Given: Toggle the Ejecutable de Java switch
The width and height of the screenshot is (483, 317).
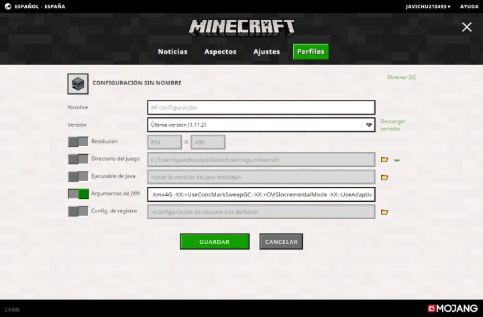Looking at the screenshot, I should [78, 176].
